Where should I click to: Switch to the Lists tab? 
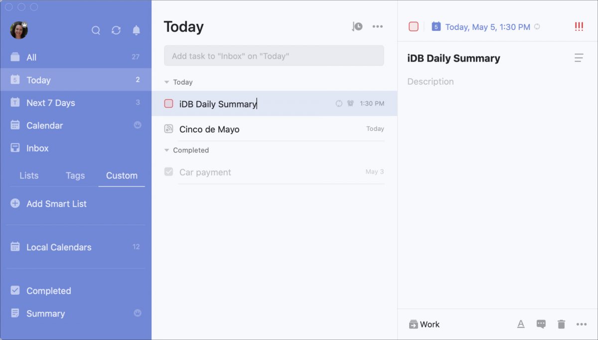coord(28,175)
